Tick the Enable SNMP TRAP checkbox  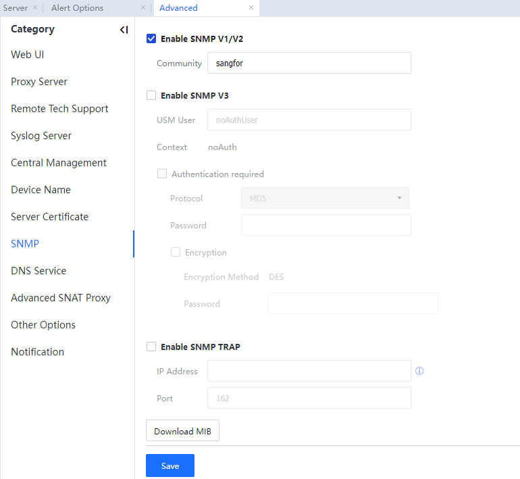(151, 347)
